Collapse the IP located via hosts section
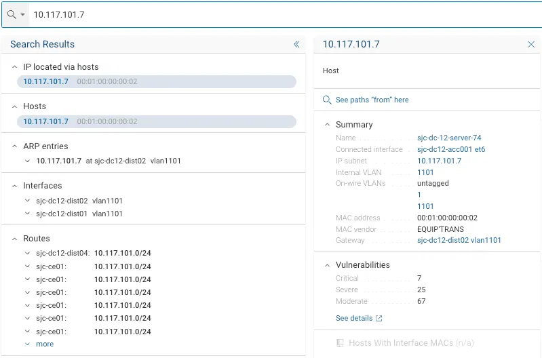542x358 pixels. click(14, 67)
